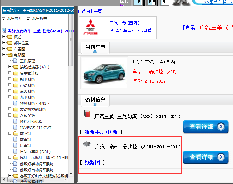Open 前照灯自动调平系统 tree item
Image resolution: width=233 pixels, height=184 pixels.
coord(37,170)
